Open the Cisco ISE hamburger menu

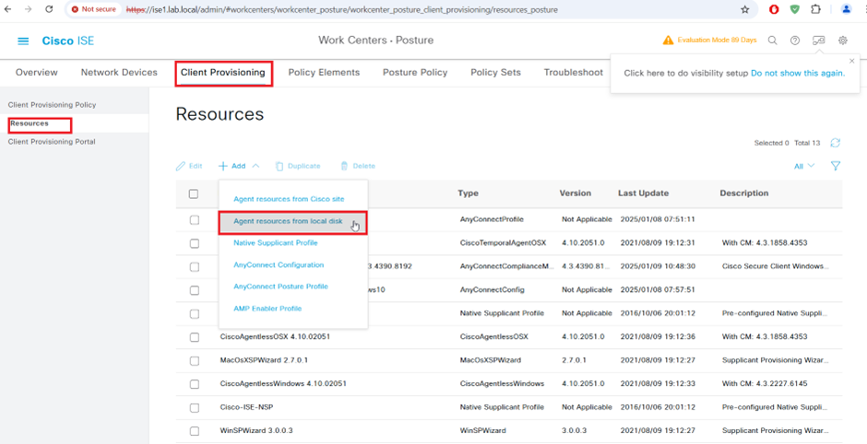click(23, 41)
